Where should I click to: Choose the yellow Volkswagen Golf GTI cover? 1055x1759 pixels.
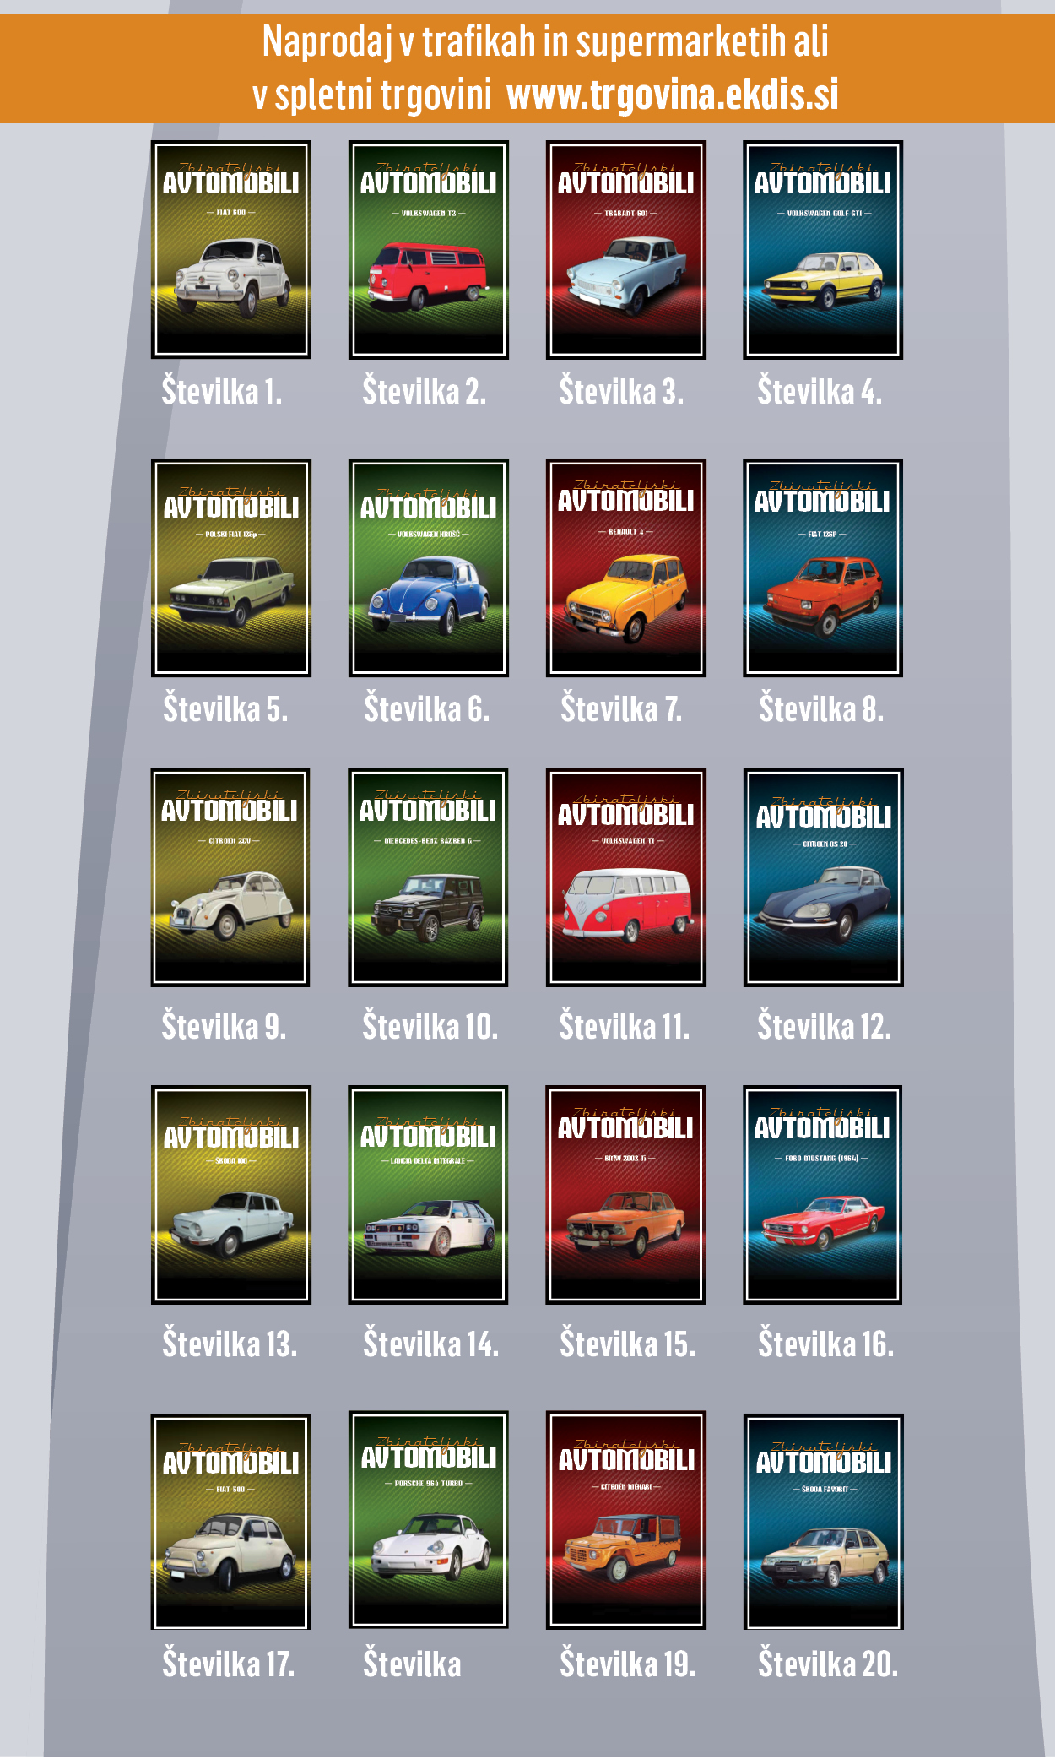[x=823, y=250]
